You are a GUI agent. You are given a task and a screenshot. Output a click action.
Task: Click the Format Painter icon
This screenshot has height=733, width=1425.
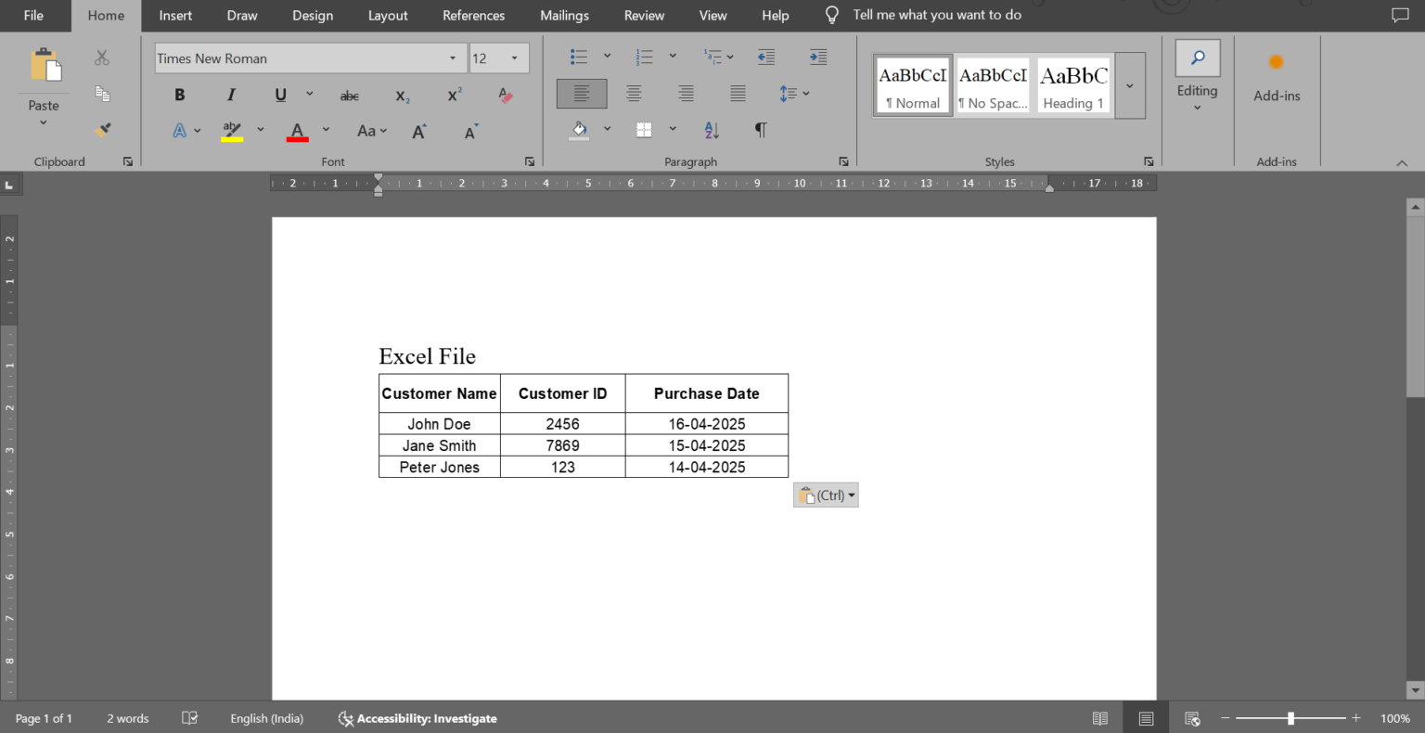click(102, 129)
